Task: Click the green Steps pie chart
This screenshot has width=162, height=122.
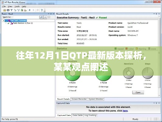Action: tap(104, 73)
